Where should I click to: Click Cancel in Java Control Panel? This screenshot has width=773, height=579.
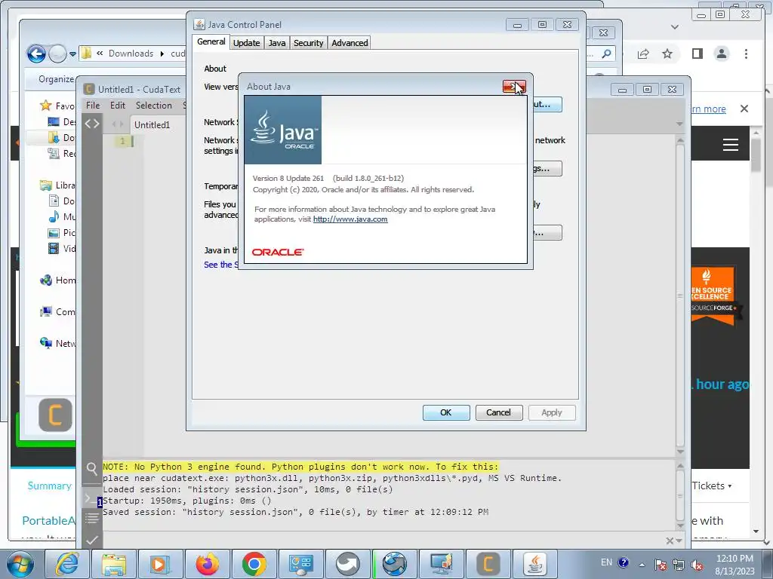498,412
